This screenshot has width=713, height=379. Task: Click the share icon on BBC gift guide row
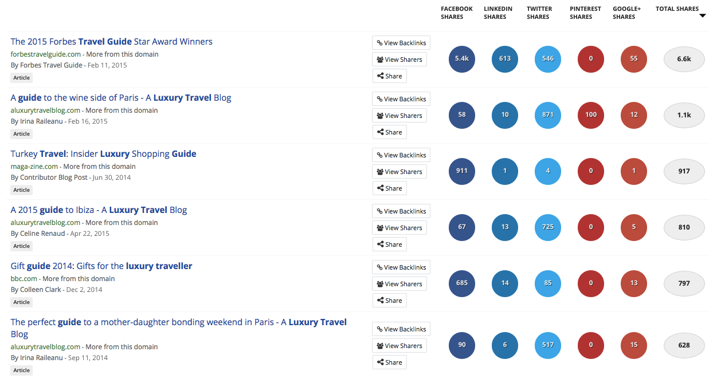380,300
